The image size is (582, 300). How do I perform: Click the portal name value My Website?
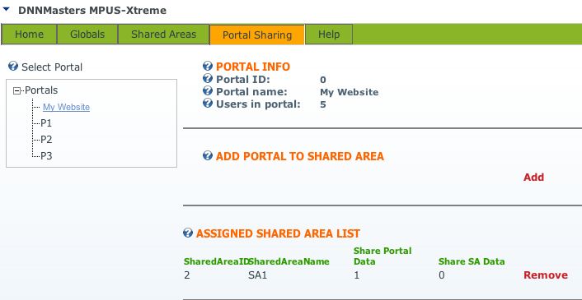point(350,92)
